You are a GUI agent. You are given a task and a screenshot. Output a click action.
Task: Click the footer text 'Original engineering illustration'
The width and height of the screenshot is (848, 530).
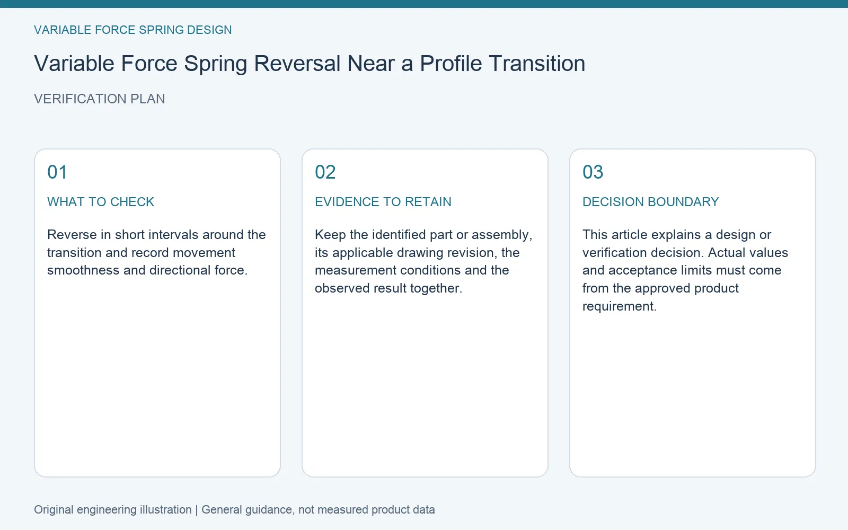(x=113, y=510)
